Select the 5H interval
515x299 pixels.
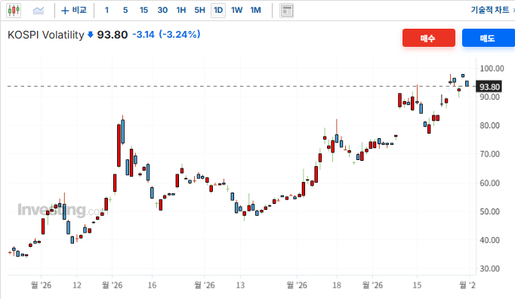(x=199, y=10)
